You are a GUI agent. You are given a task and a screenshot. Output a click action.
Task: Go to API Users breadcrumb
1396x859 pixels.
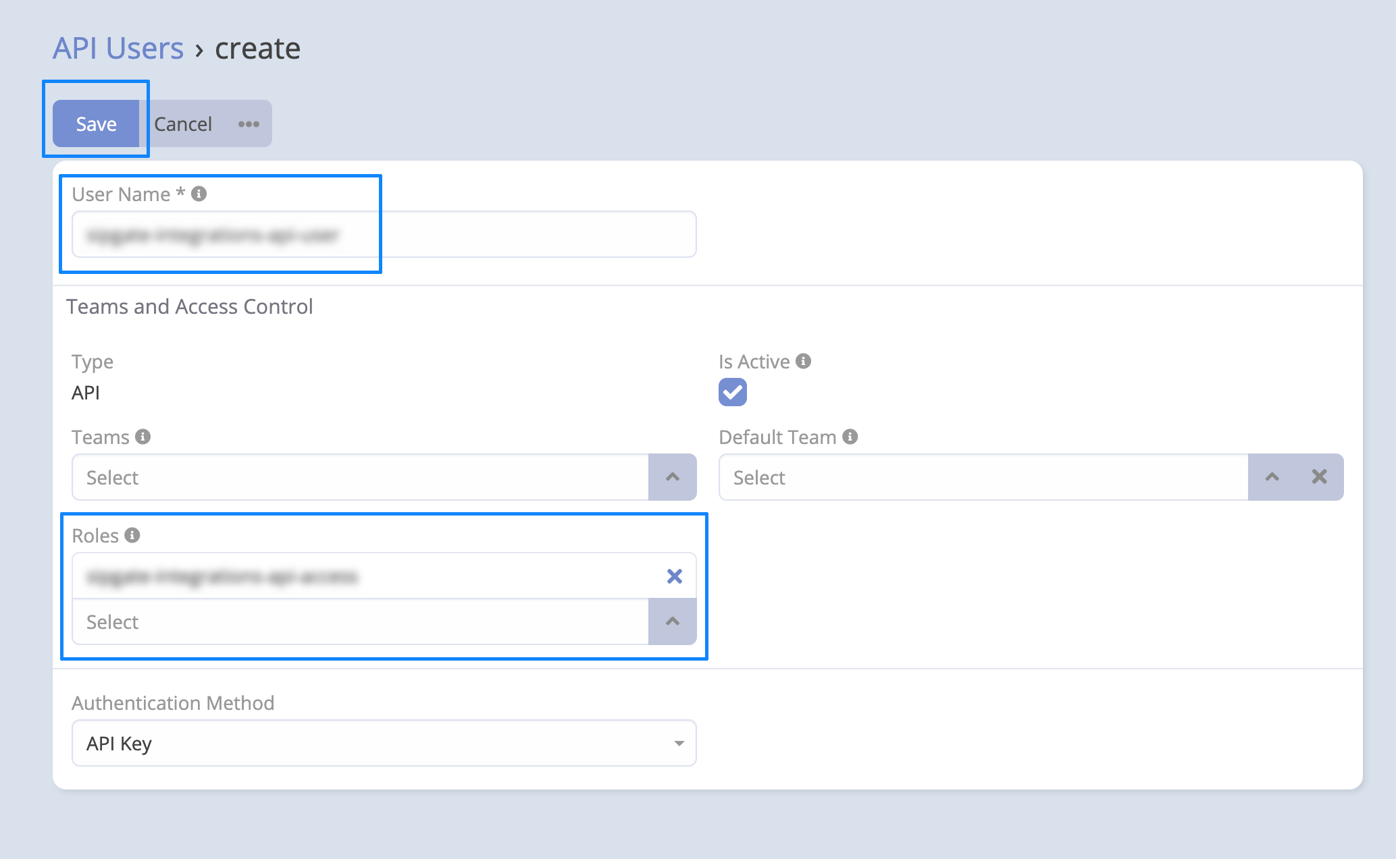(118, 49)
